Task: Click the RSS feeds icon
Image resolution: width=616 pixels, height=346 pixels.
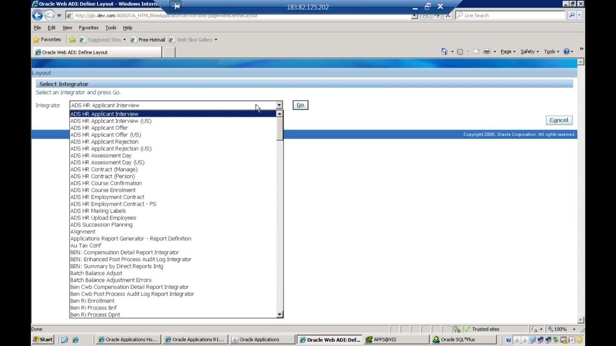Action: coord(460,51)
